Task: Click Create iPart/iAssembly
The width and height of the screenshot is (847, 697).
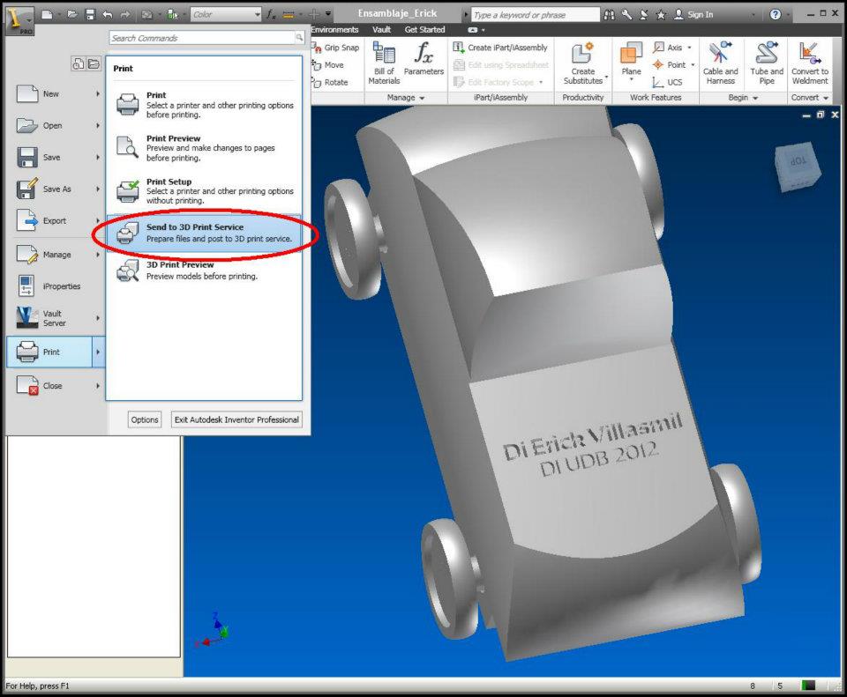Action: pyautogui.click(x=500, y=48)
